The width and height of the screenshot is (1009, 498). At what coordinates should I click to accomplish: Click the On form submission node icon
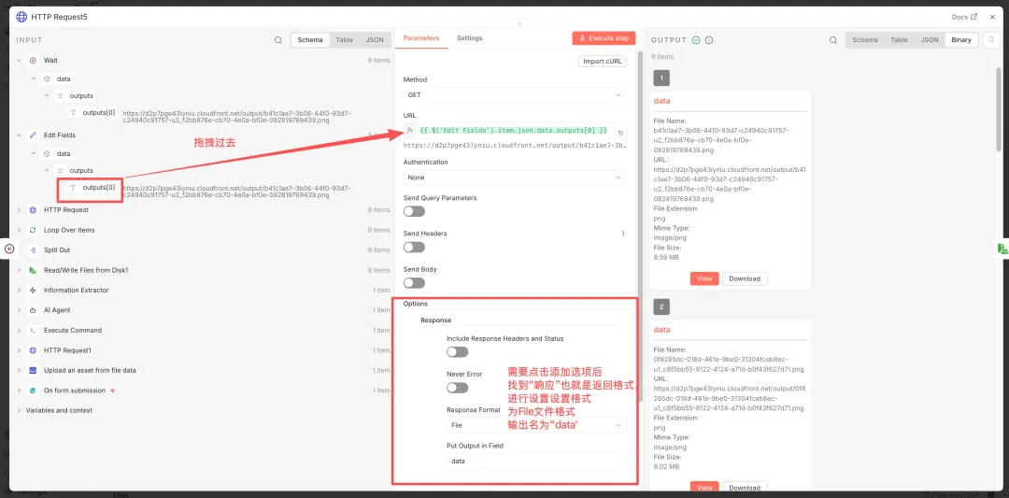(x=33, y=391)
